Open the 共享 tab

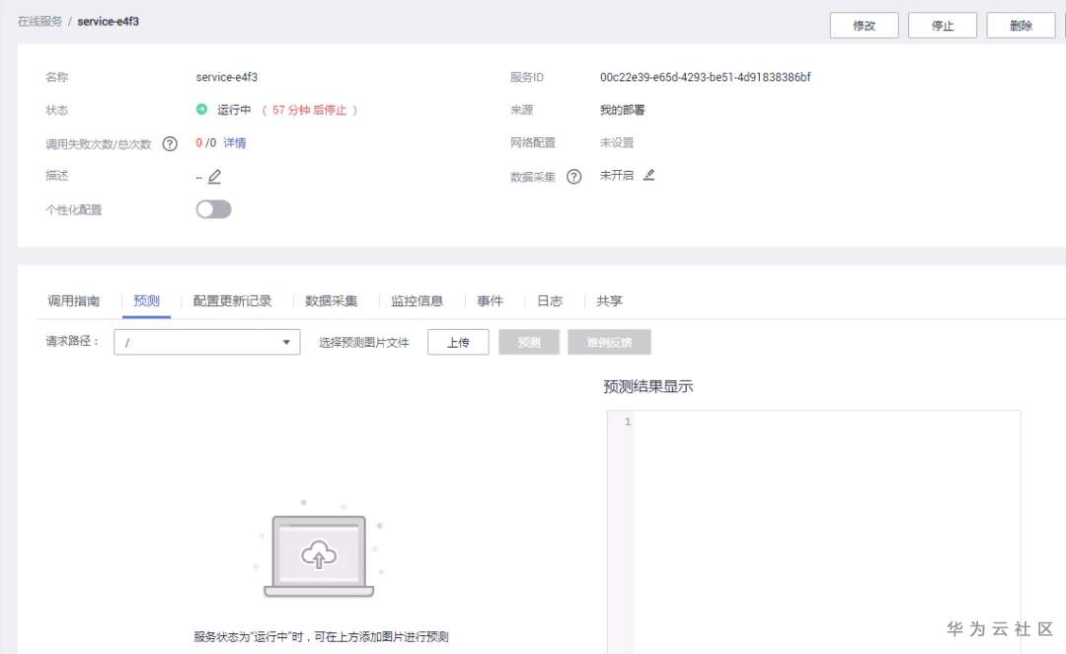609,300
